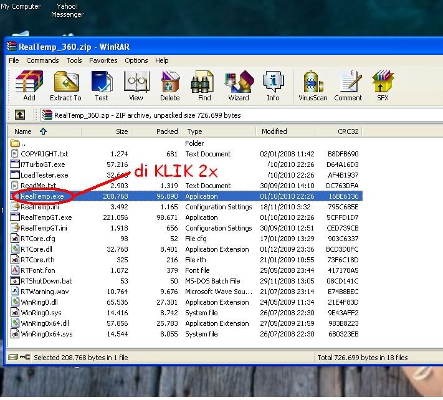Viewport: 443px width, 400px height.
Task: Sort by the CRC32 column header
Action: tap(340, 131)
